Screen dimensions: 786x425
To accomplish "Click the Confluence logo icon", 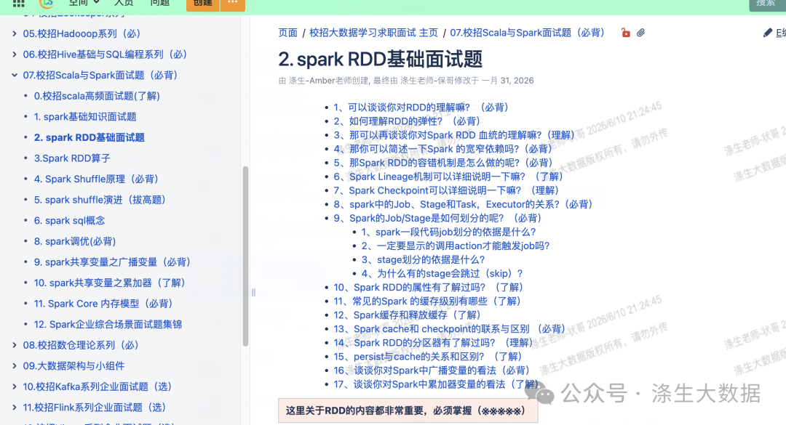I will [x=47, y=4].
